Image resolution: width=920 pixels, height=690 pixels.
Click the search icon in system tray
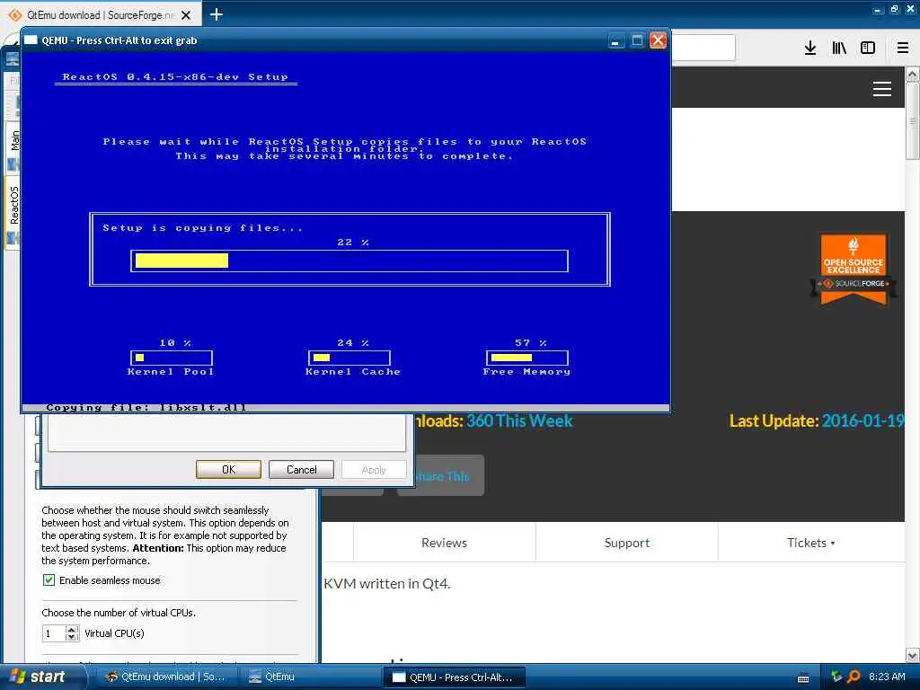[x=854, y=677]
